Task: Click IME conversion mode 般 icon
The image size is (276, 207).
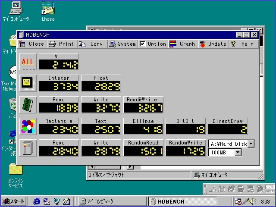Action: (222, 189)
